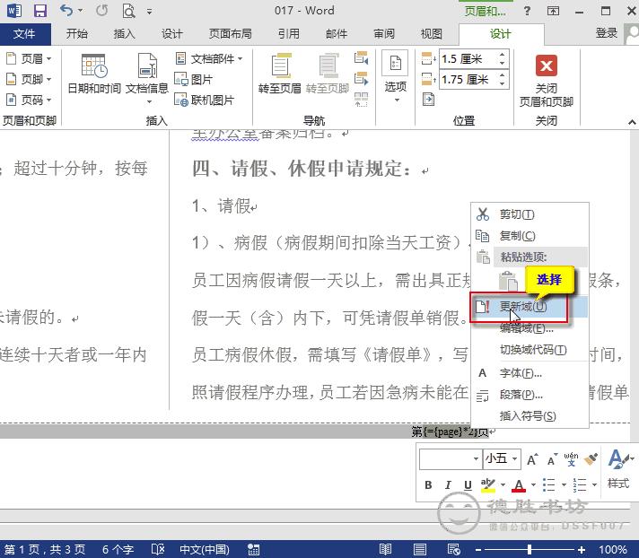
Task: Open 样式 Styles in mini toolbar
Action: tap(620, 469)
